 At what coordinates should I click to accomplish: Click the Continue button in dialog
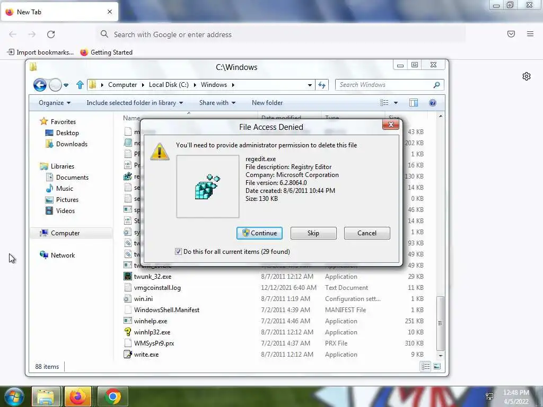(259, 233)
